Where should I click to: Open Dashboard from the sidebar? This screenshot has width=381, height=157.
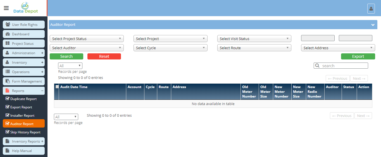point(24,34)
